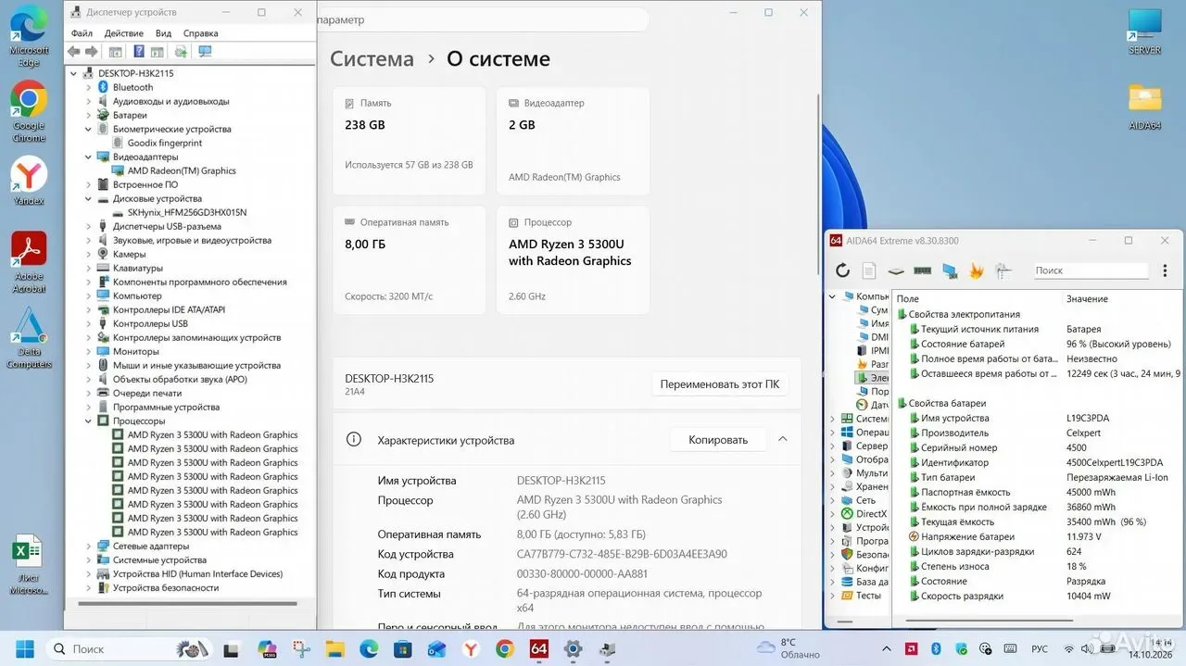Image resolution: width=1186 pixels, height=666 pixels.
Task: Click Yandex browser icon on taskbar
Action: (471, 648)
